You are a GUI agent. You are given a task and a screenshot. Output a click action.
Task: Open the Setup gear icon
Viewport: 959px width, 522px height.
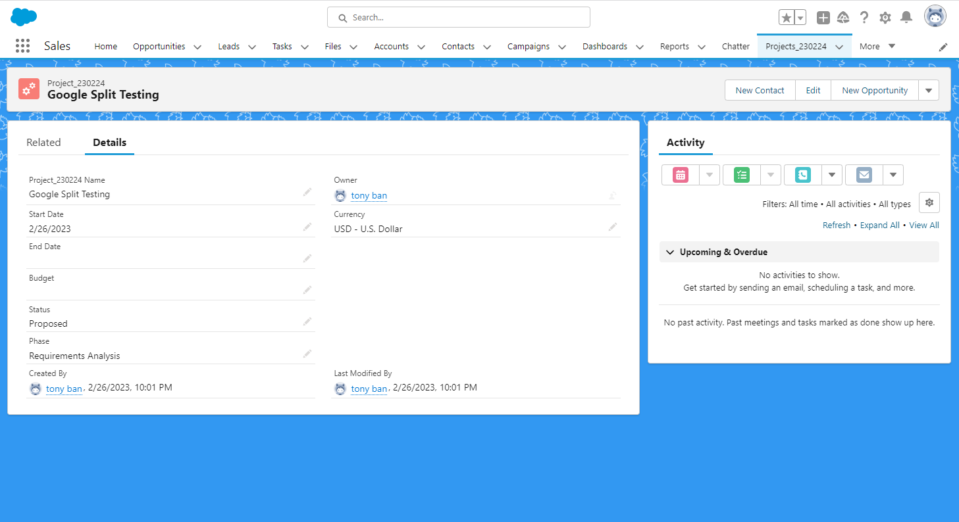(x=885, y=18)
